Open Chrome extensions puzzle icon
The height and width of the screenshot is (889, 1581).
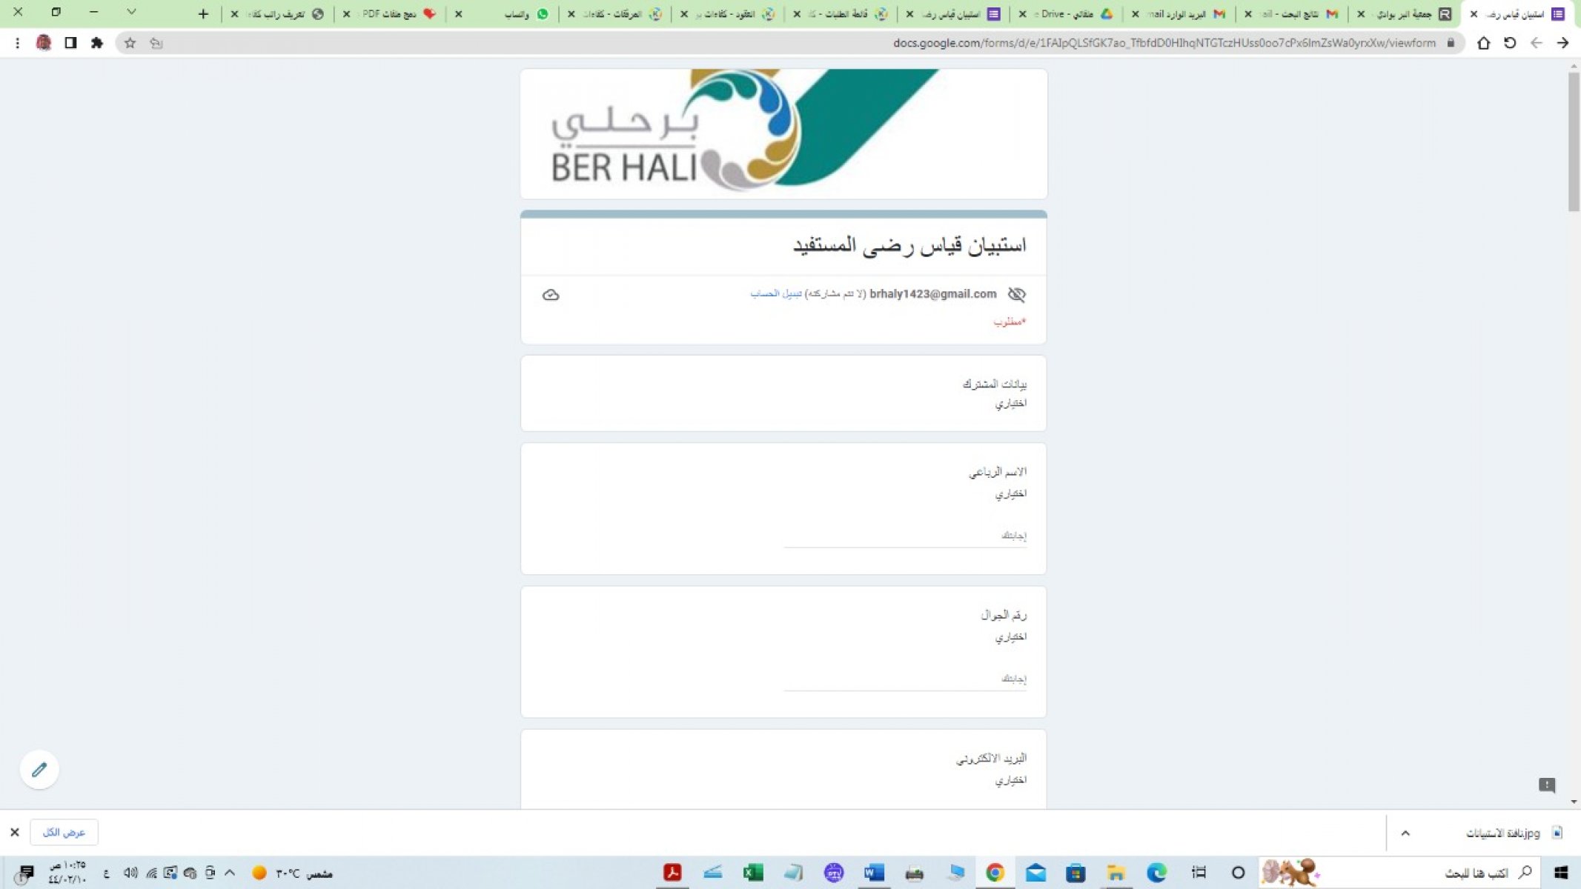(x=96, y=43)
